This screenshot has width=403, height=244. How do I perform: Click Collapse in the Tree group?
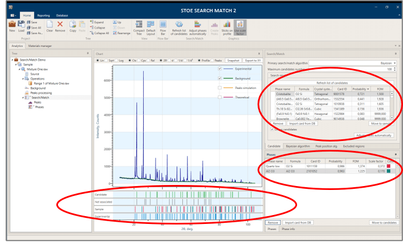pyautogui.click(x=98, y=28)
